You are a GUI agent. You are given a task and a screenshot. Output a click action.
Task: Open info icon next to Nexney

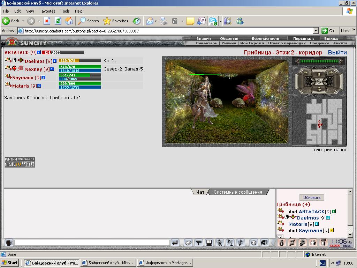tap(52, 69)
